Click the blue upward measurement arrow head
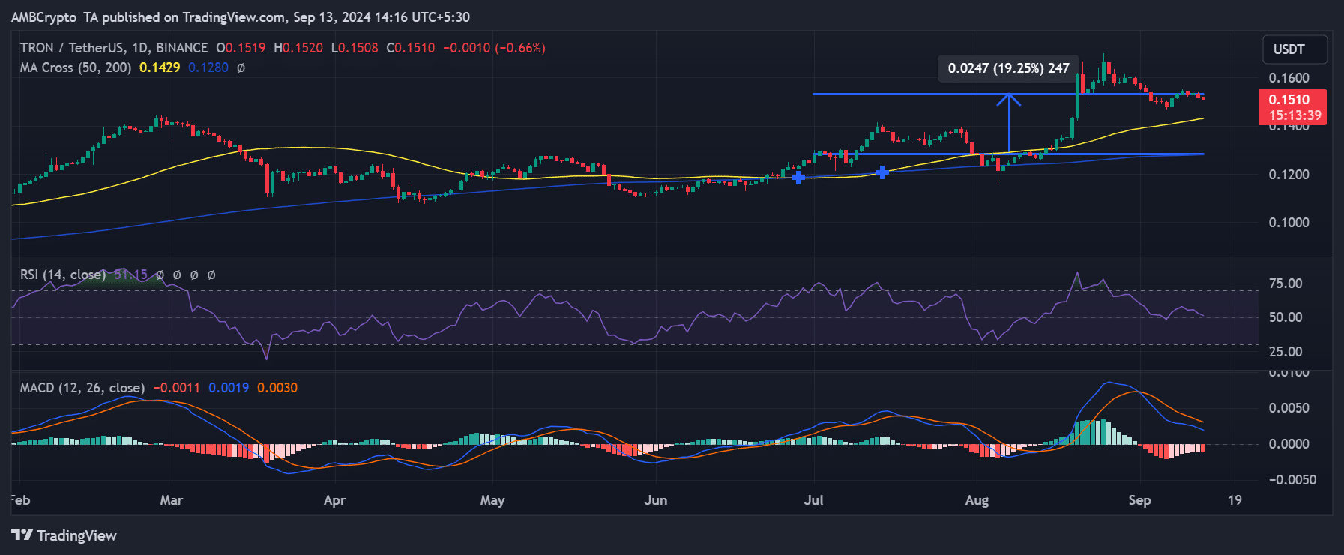 pyautogui.click(x=1009, y=98)
